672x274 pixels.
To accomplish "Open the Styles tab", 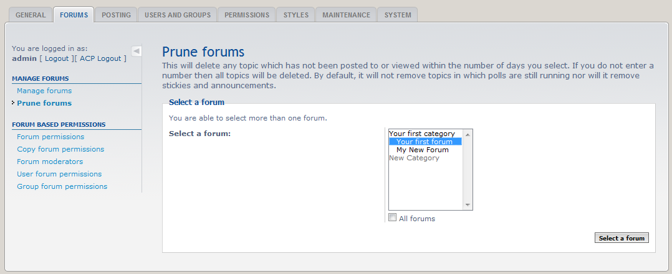I will [x=295, y=15].
